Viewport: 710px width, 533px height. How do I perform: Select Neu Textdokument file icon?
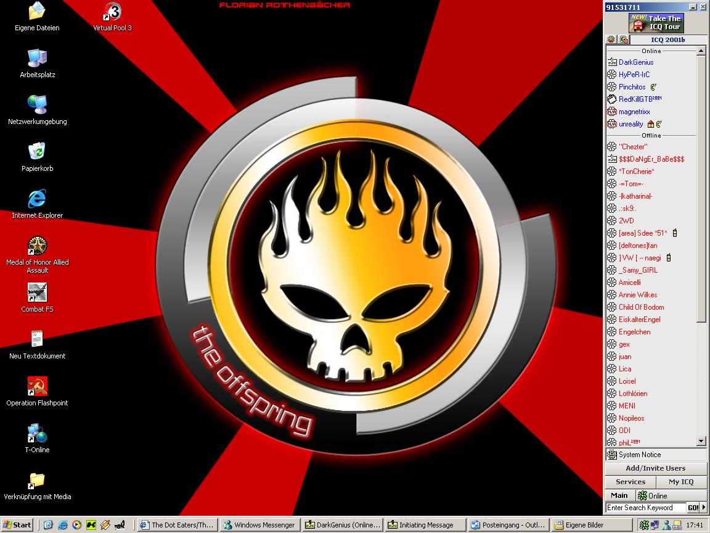(x=37, y=345)
